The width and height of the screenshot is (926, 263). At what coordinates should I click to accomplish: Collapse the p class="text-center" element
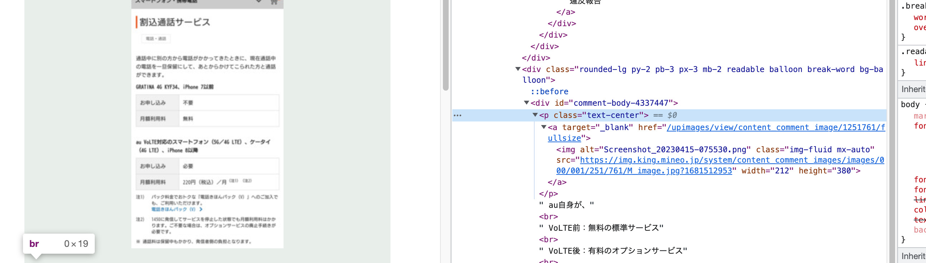tap(535, 115)
